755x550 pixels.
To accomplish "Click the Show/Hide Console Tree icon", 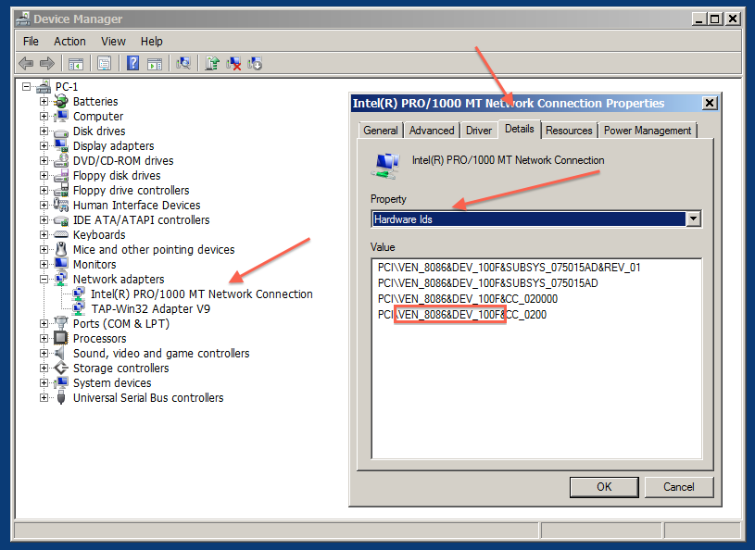I will (x=76, y=63).
